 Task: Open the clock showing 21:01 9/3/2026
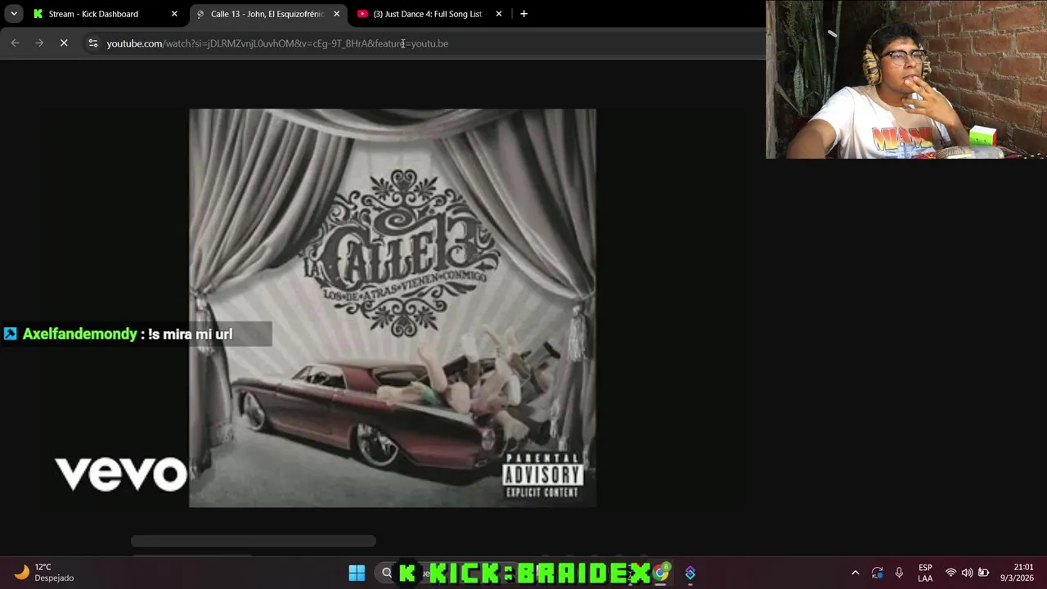point(1018,573)
